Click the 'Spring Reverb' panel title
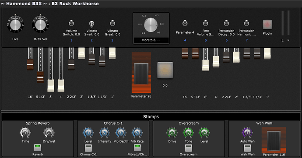Image resolution: width=302 pixels, height=158 pixels. (38, 123)
